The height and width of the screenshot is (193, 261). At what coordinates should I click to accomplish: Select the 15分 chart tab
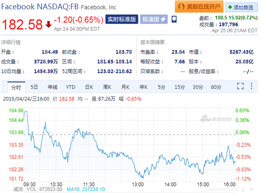(x=180, y=87)
